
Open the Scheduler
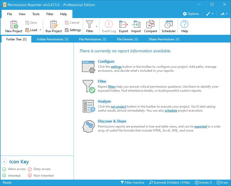[x=169, y=24]
